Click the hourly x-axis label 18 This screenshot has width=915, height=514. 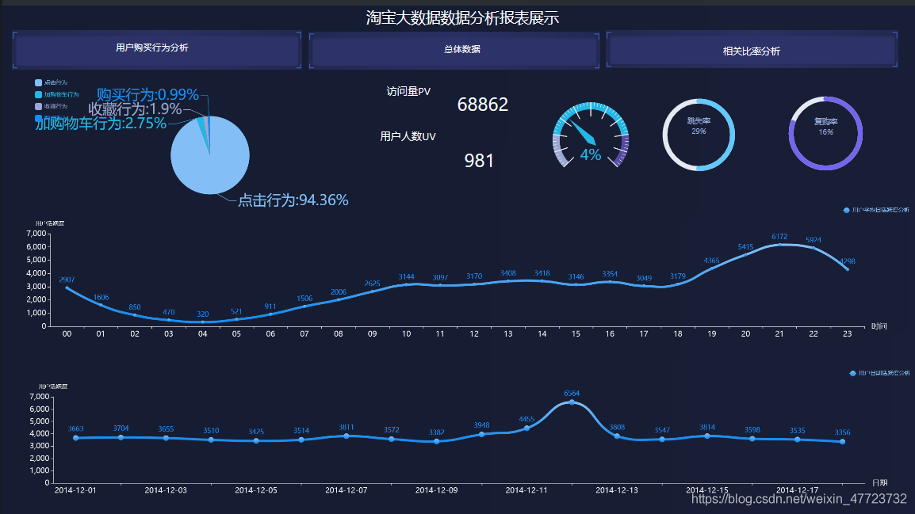click(677, 334)
